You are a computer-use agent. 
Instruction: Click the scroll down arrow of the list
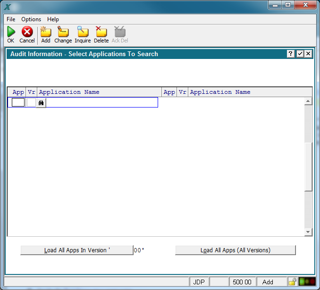308,232
